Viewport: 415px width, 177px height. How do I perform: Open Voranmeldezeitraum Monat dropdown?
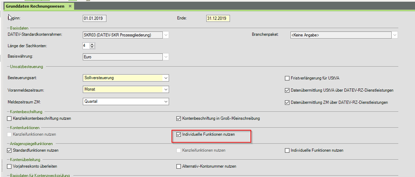click(x=166, y=90)
